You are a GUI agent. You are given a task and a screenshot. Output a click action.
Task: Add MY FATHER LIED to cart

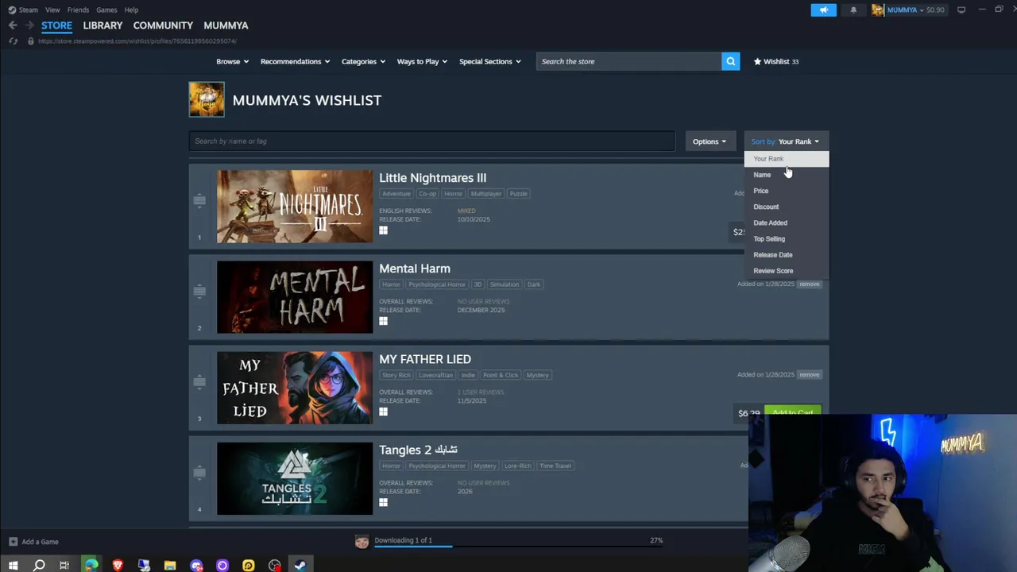tap(792, 412)
